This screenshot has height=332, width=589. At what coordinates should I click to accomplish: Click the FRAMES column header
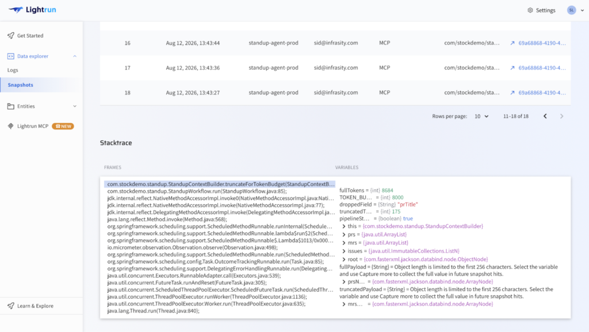(x=113, y=167)
